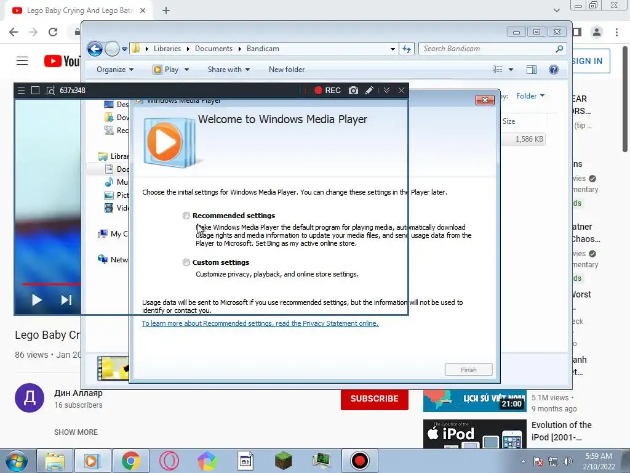This screenshot has height=473, width=630.
Task: Open Chrome three-dot menu
Action: (x=616, y=32)
